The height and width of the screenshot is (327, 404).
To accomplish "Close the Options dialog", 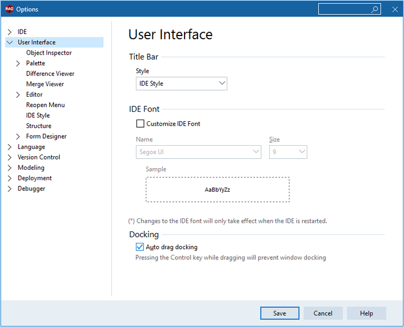I will (395, 9).
